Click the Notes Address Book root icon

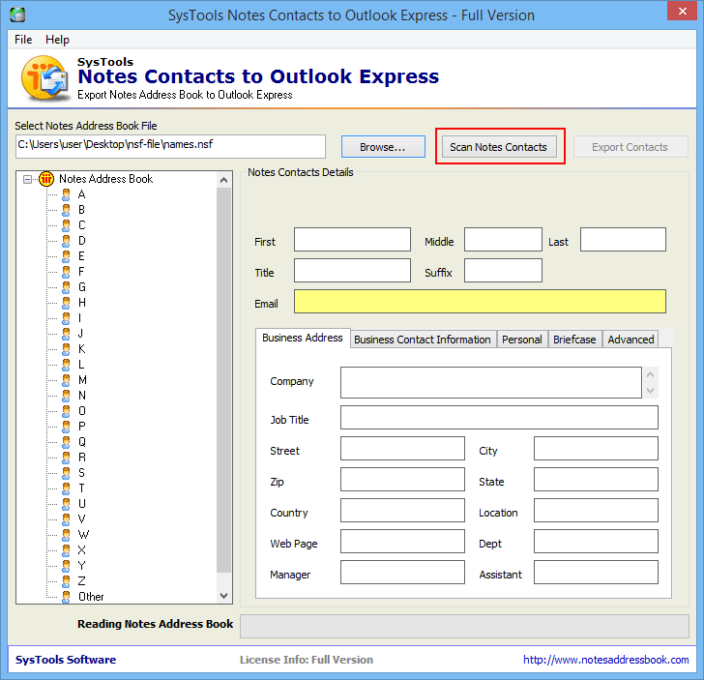46,179
